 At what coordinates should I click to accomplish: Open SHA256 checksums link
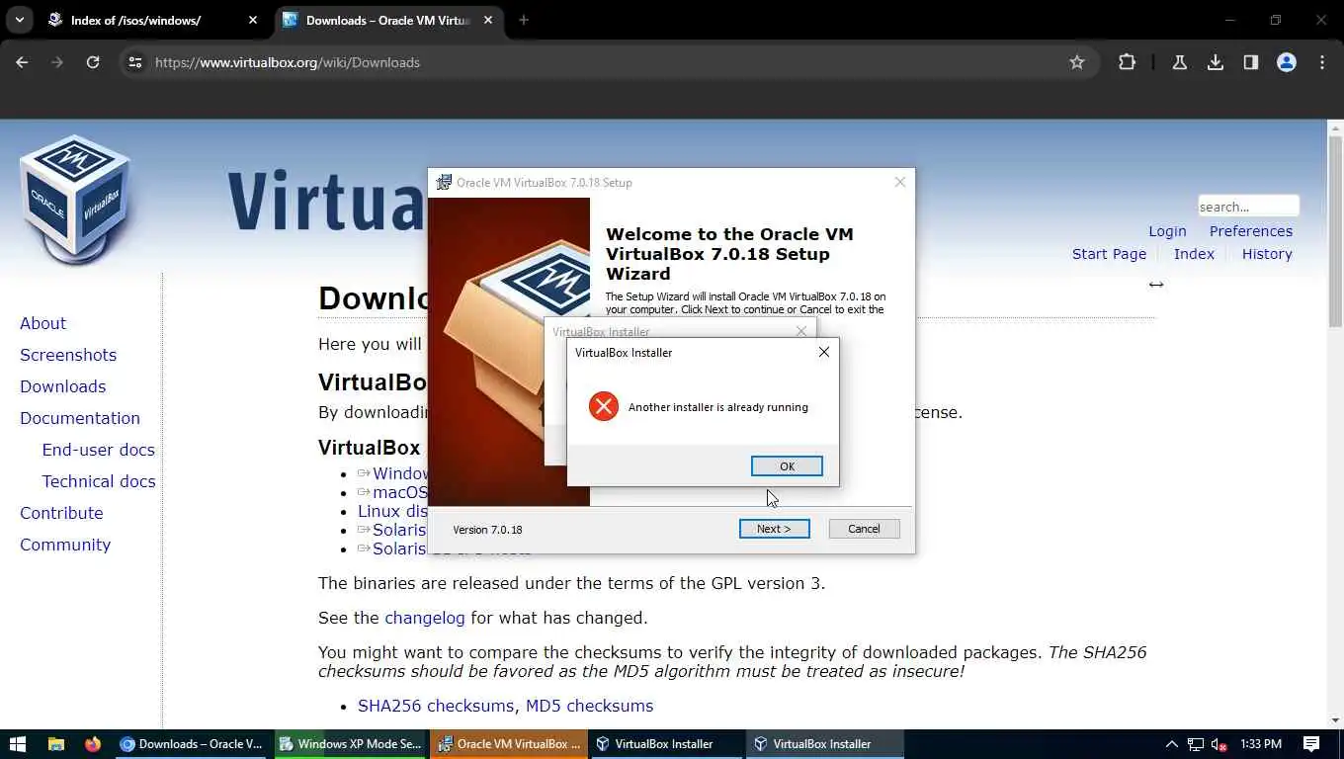[436, 706]
